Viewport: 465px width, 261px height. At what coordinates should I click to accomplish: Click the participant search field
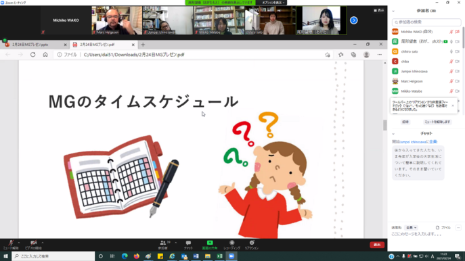click(426, 22)
